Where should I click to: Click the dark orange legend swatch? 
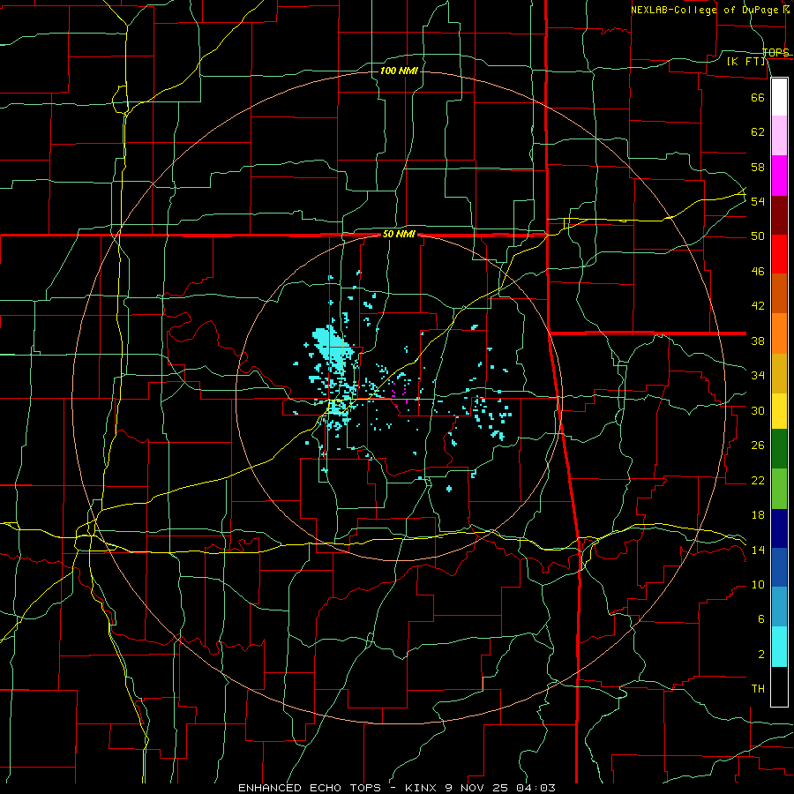pos(779,294)
